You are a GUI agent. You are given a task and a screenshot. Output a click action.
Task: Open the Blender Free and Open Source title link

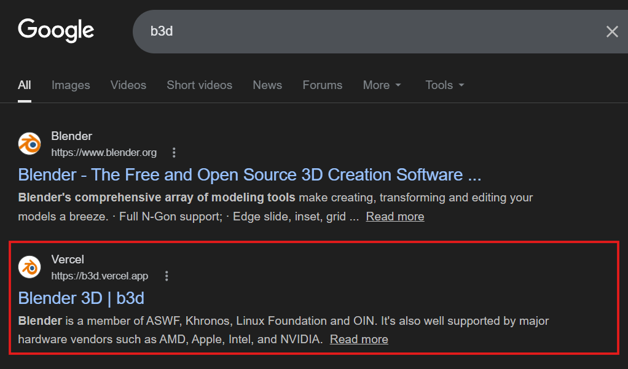[249, 175]
